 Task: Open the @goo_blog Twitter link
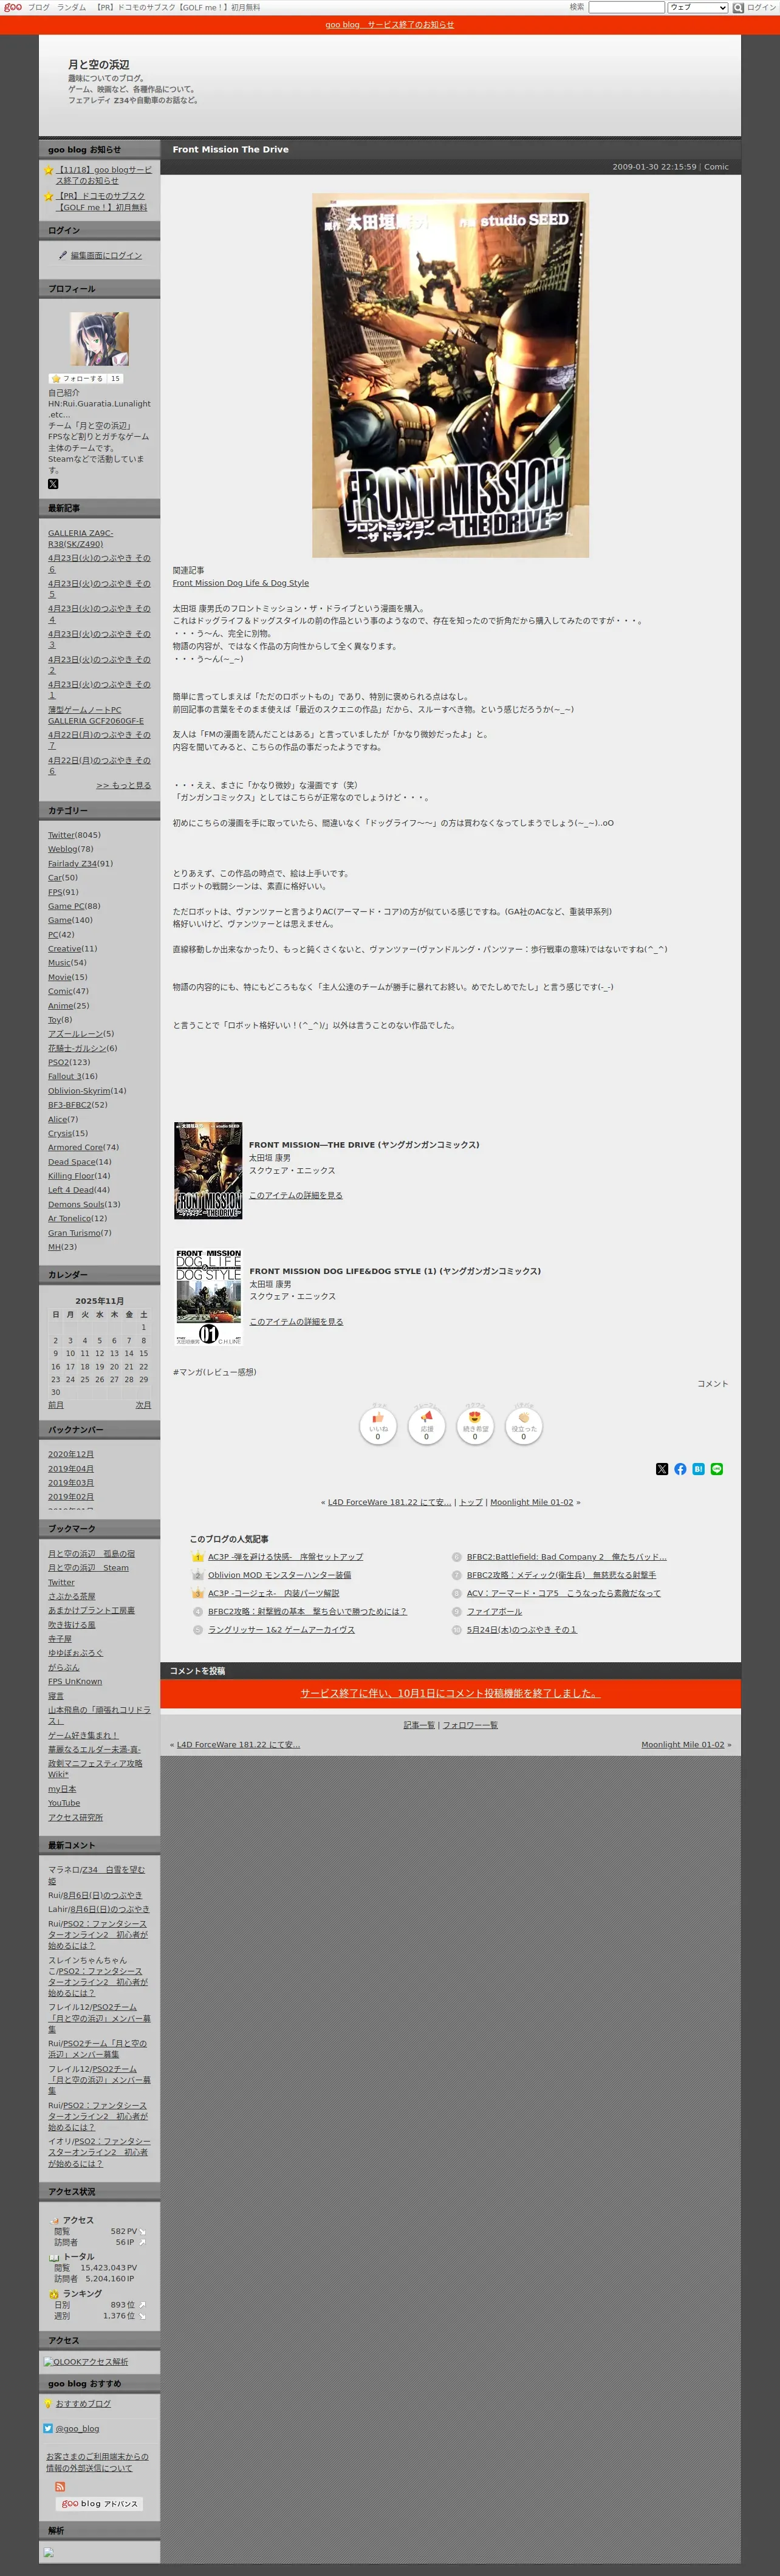pyautogui.click(x=77, y=2429)
